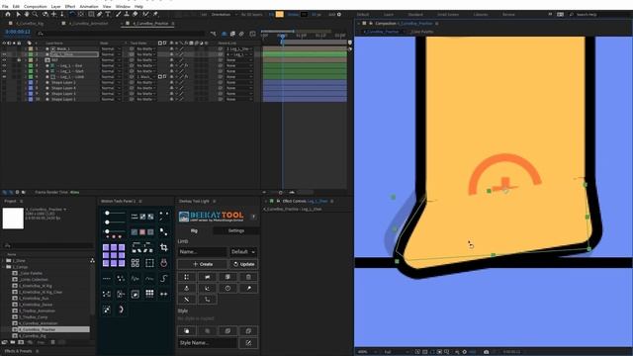
Task: Click the four-squares icon in Motion Tools
Action: click(x=136, y=263)
